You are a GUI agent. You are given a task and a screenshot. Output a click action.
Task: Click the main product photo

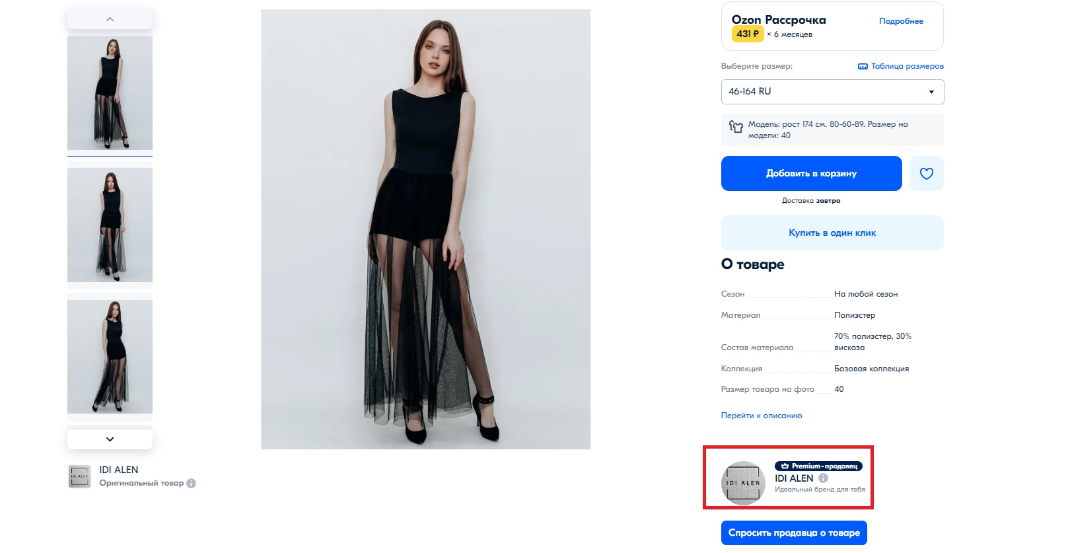[x=425, y=229]
